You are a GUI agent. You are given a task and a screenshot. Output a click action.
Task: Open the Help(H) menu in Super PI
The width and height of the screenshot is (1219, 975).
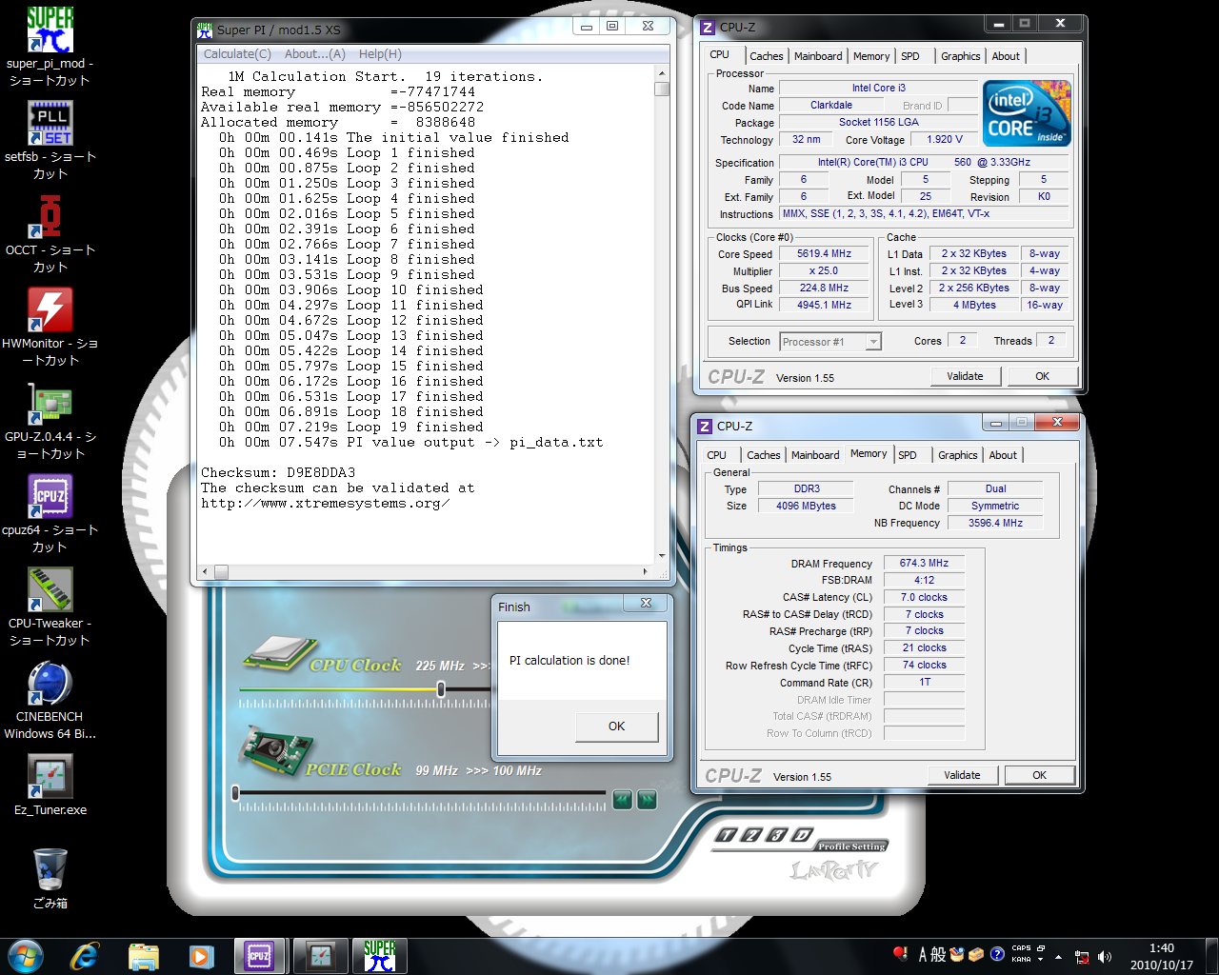click(x=380, y=54)
